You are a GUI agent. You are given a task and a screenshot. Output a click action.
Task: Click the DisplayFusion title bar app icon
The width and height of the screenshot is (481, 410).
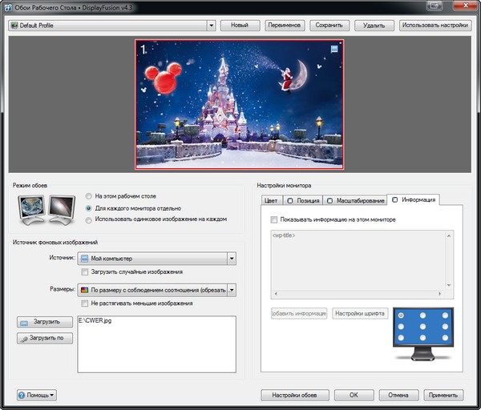pos(9,8)
